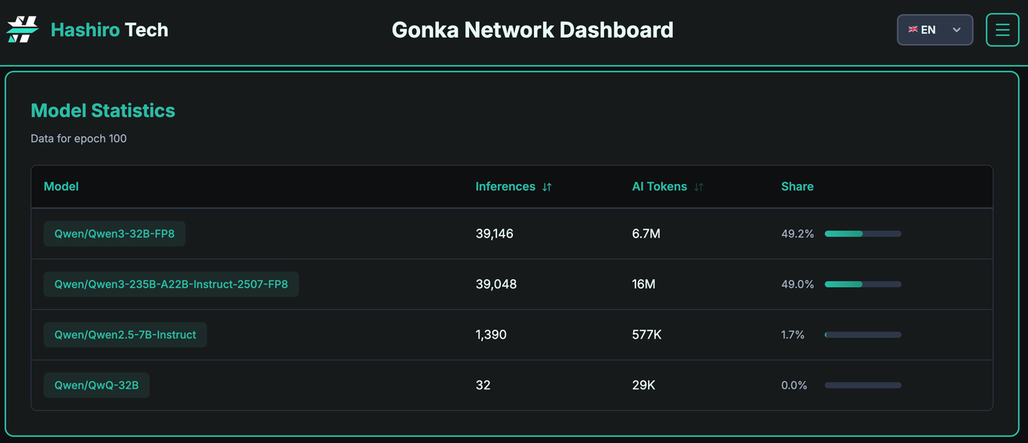Open the hamburger menu

pyautogui.click(x=1002, y=30)
